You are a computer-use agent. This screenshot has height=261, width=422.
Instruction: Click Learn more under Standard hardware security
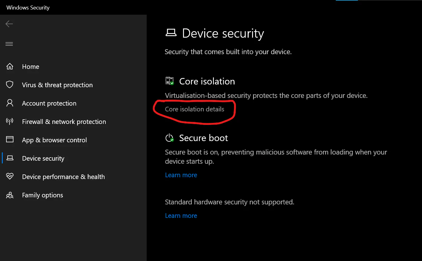tap(181, 216)
